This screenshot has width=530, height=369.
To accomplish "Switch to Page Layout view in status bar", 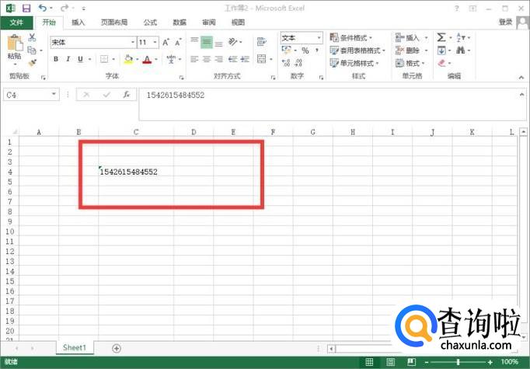I will (390, 362).
